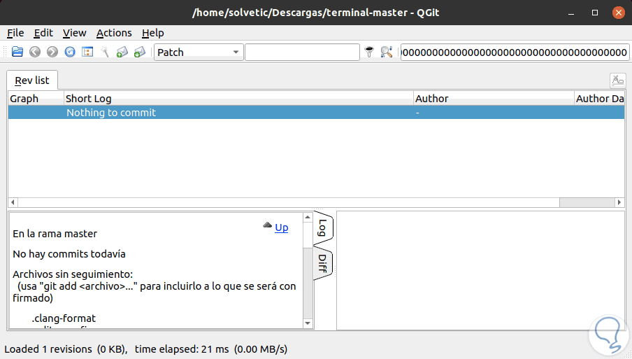The width and height of the screenshot is (632, 359).
Task: Open the File menu
Action: pos(15,33)
